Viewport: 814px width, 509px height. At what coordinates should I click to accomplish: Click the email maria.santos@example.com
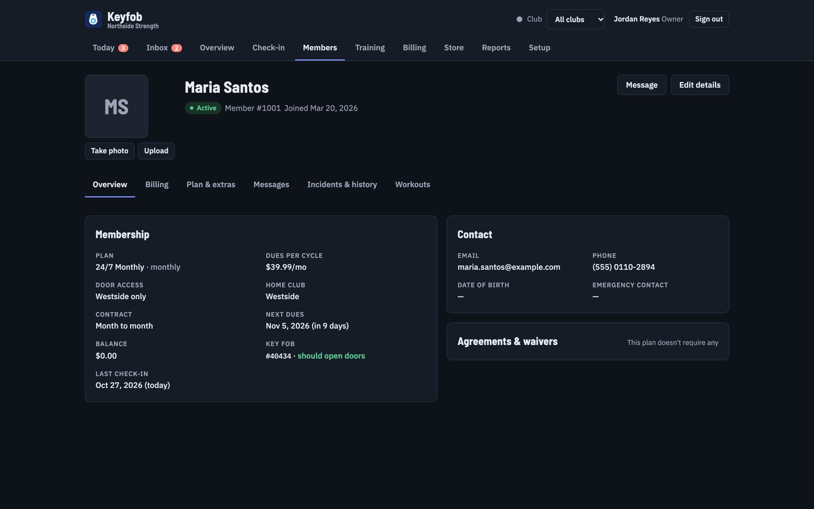point(509,267)
